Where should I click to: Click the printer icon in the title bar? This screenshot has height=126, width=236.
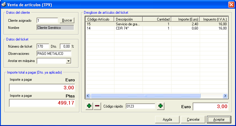point(4,5)
